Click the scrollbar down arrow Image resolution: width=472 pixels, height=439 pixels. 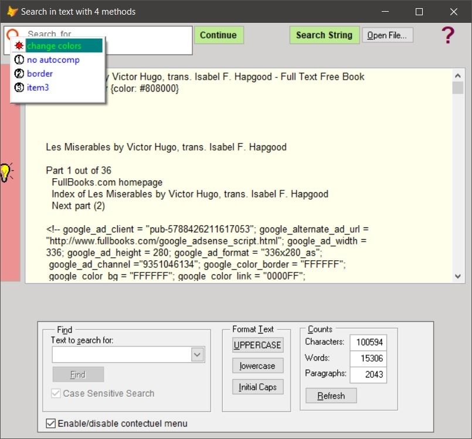[x=459, y=275]
